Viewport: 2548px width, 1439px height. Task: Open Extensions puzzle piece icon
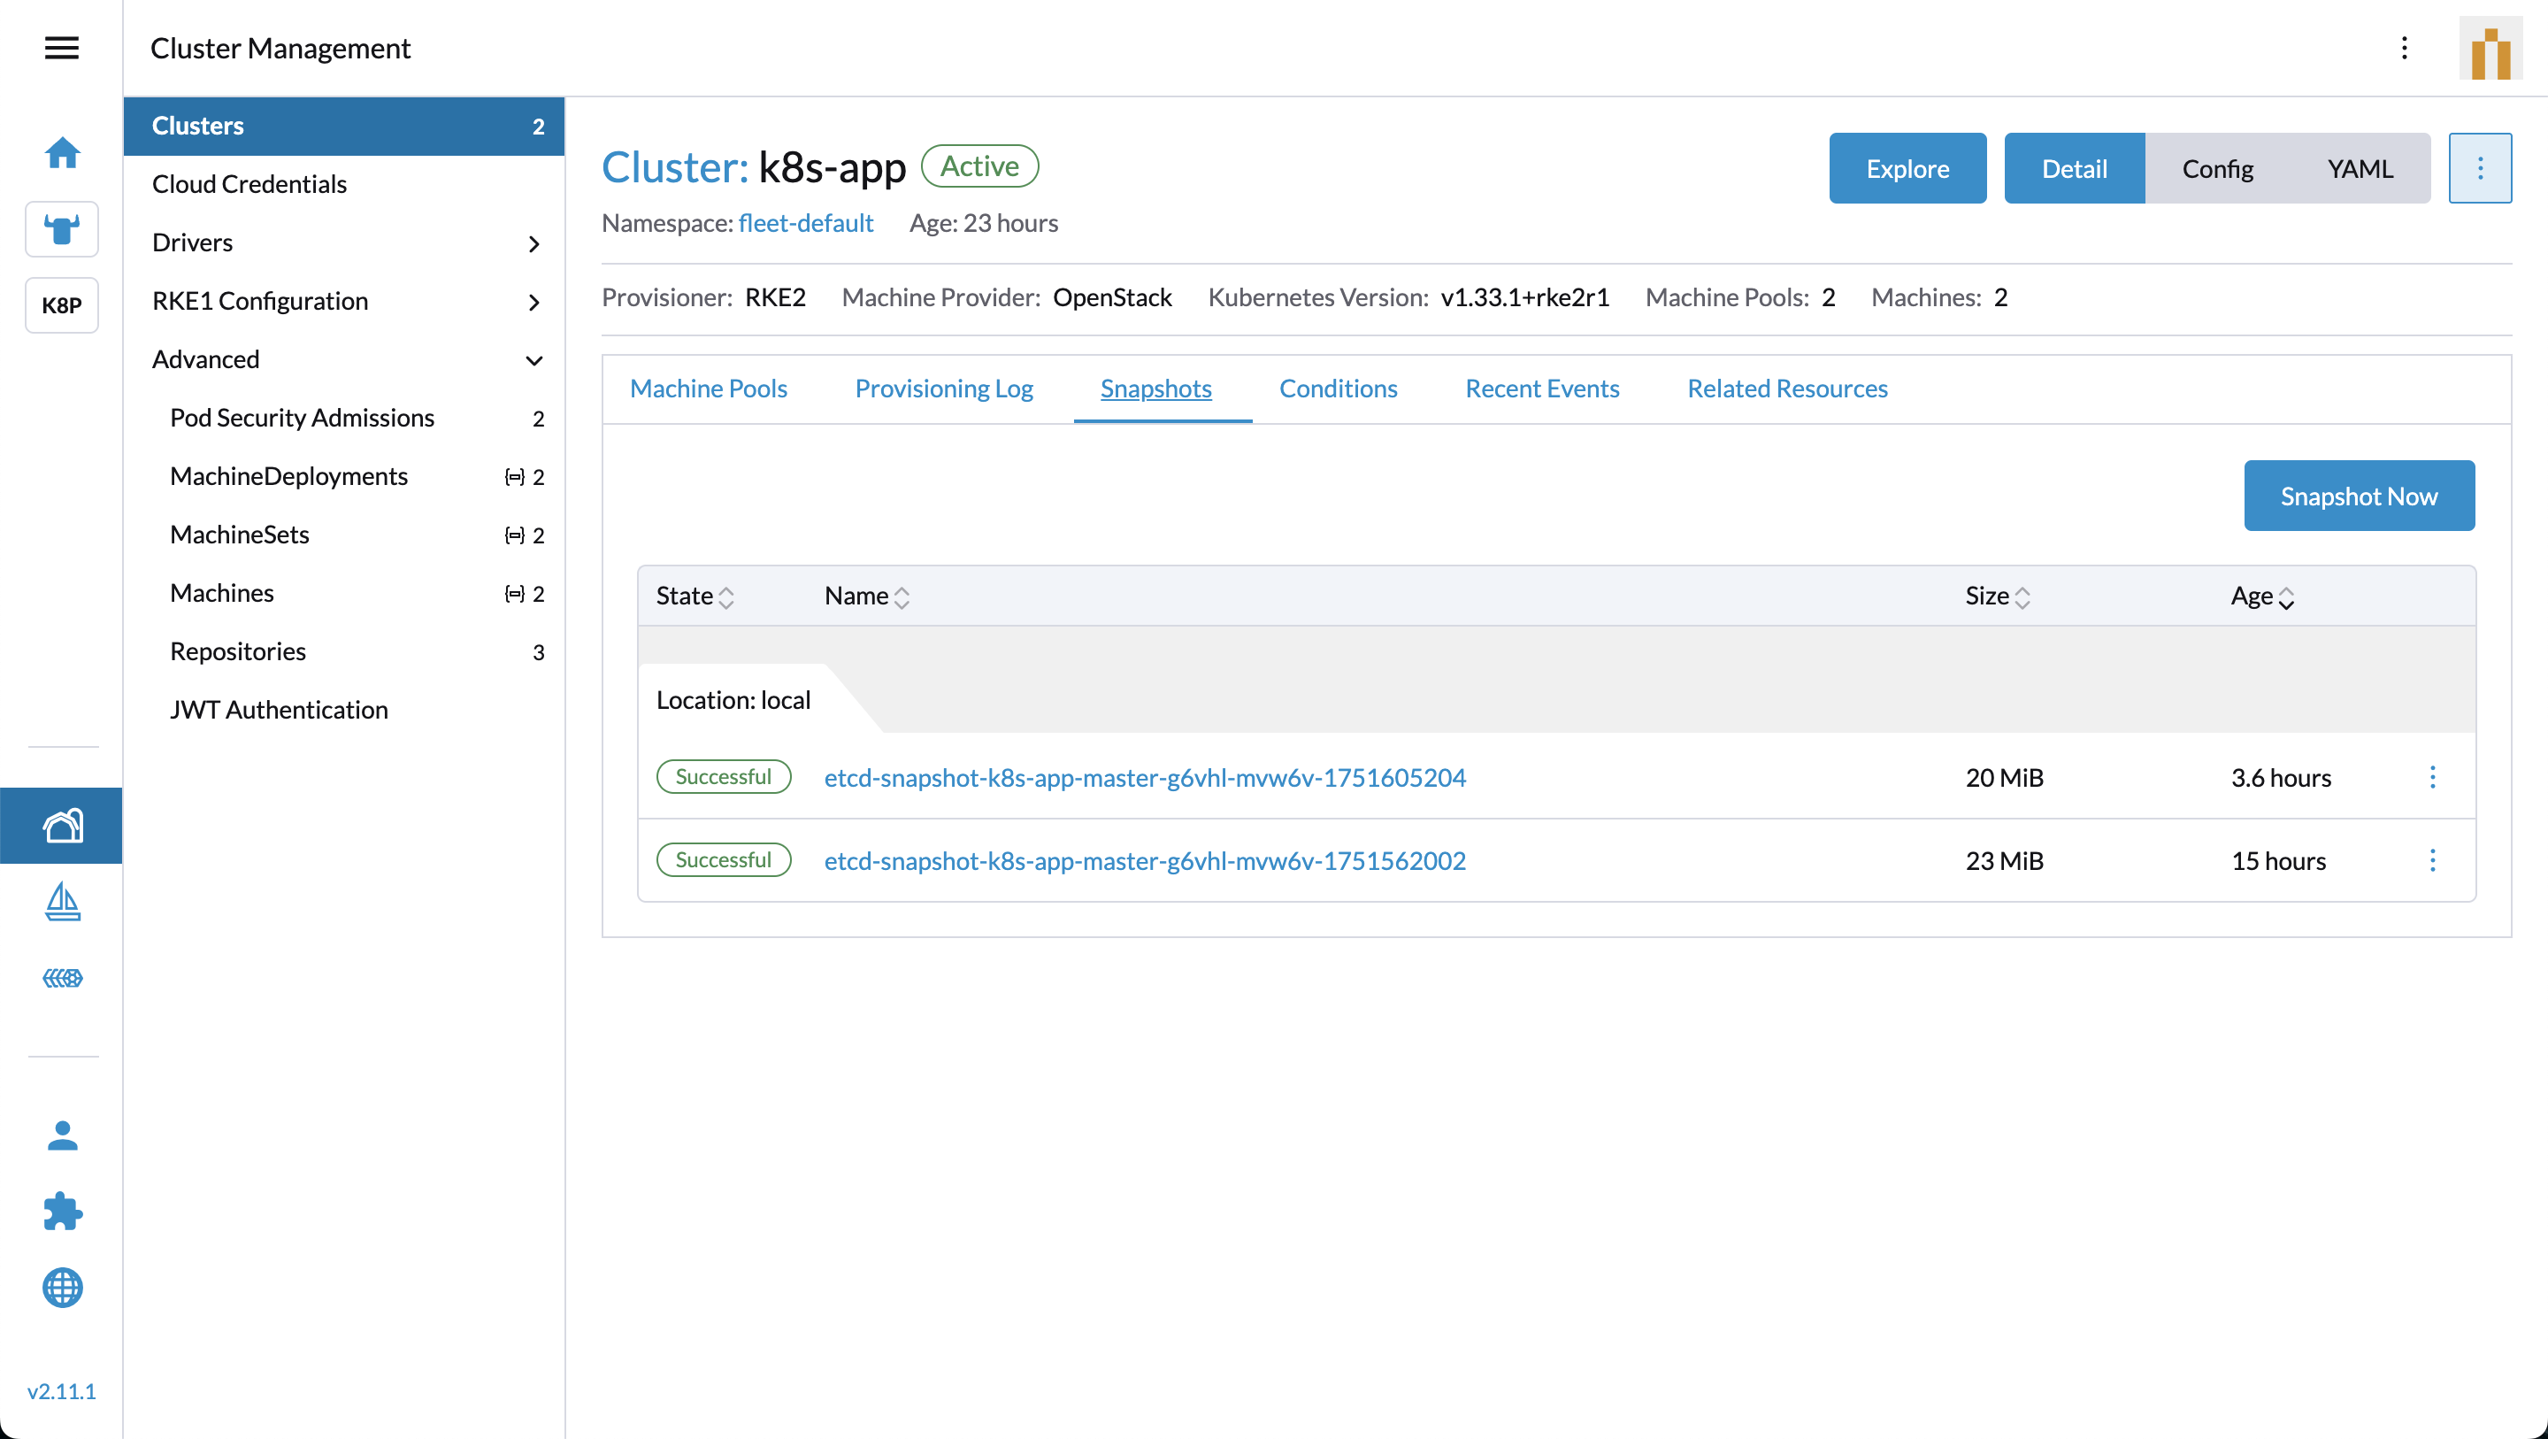pyautogui.click(x=61, y=1212)
